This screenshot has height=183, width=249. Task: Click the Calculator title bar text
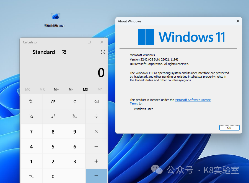coord(30,42)
